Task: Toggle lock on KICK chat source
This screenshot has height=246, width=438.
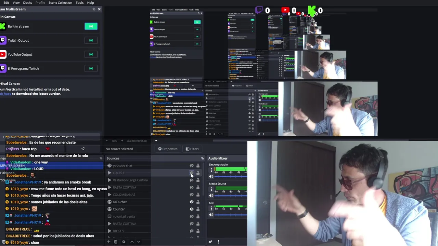Action: pyautogui.click(x=198, y=202)
